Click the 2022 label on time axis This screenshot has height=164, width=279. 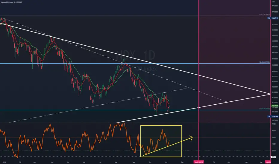(x=4, y=162)
